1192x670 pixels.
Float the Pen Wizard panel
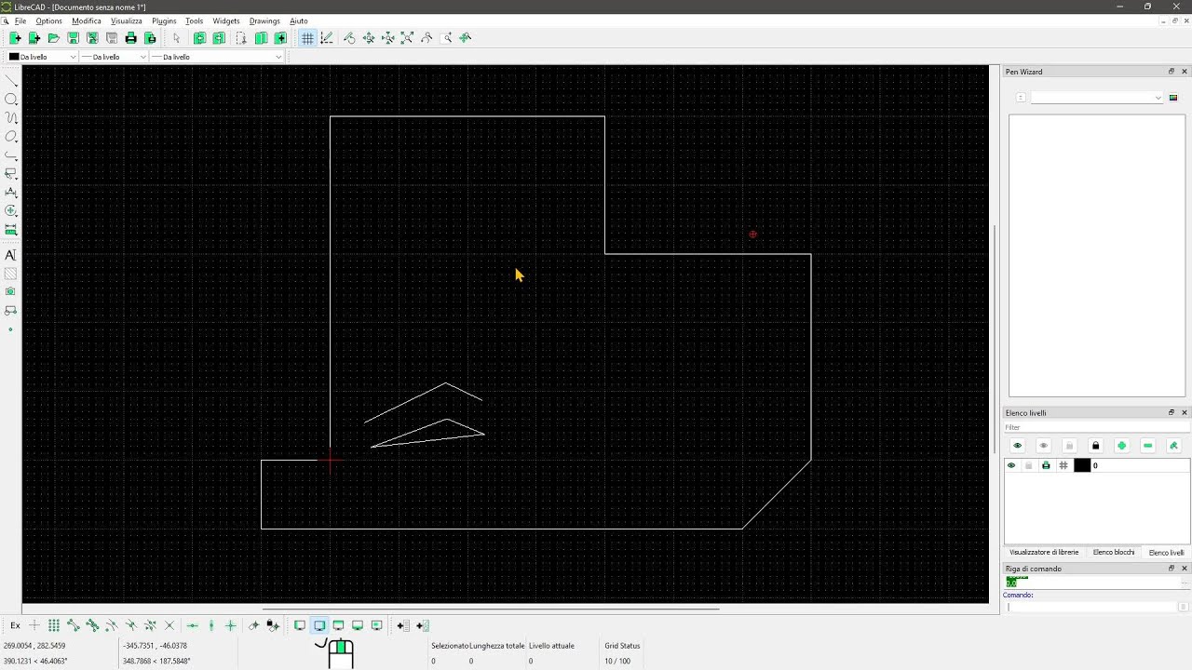coord(1172,72)
